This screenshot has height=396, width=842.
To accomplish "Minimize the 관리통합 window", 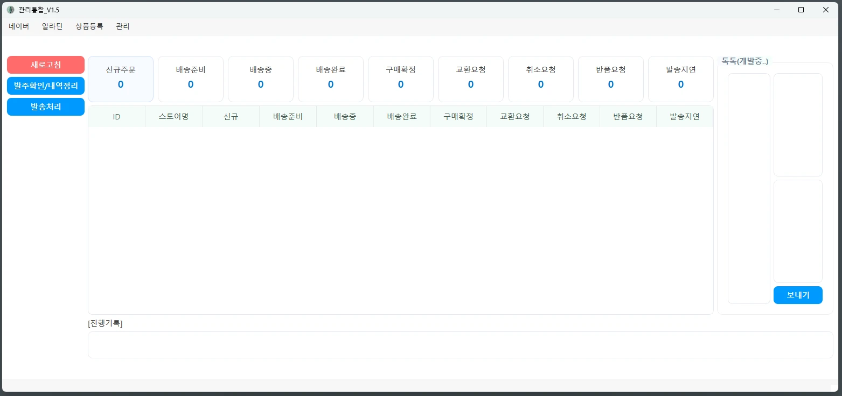I will point(777,10).
